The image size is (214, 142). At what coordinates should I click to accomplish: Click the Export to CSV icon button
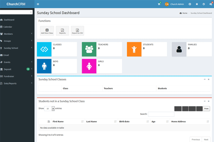pos(77,31)
